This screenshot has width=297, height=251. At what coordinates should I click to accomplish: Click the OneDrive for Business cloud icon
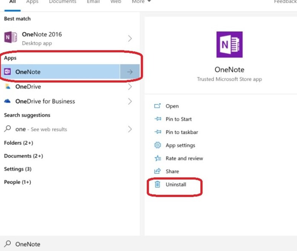click(7, 101)
